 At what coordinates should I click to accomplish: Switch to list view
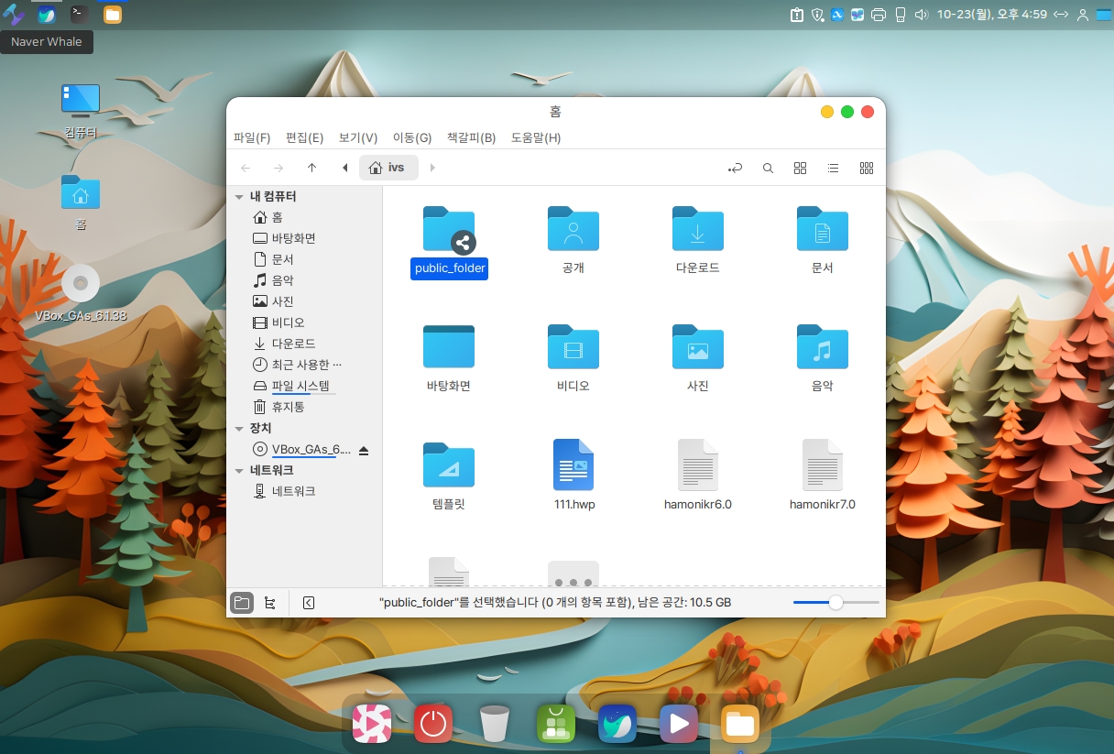pos(833,169)
